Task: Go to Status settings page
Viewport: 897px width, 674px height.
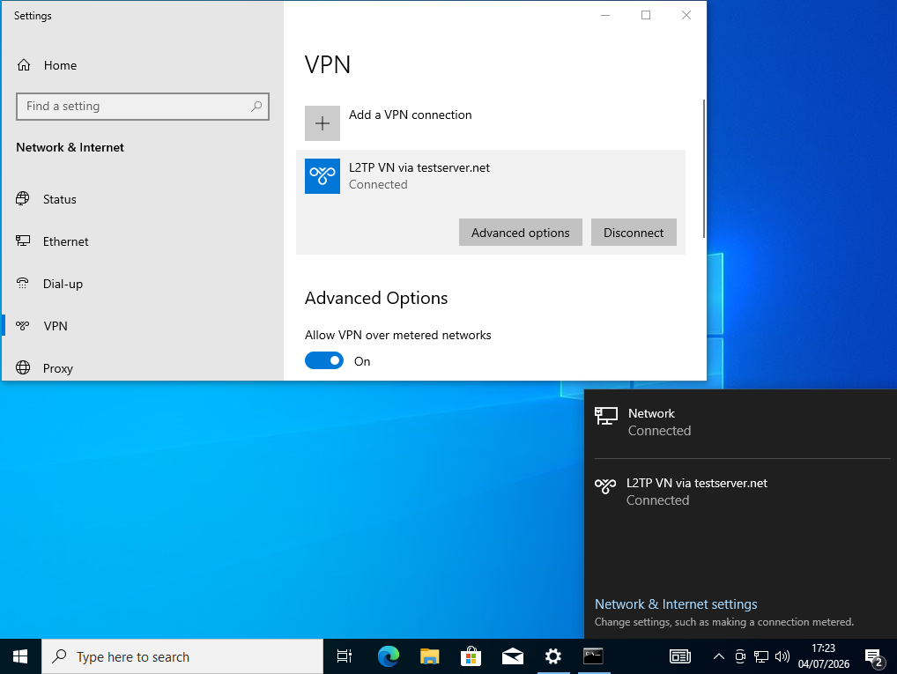Action: tap(143, 199)
